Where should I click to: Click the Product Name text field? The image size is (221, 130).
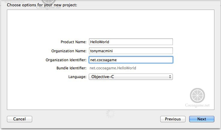tap(131, 42)
